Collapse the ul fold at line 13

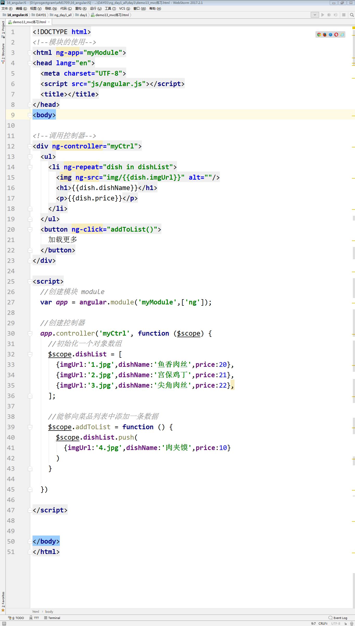30,157
